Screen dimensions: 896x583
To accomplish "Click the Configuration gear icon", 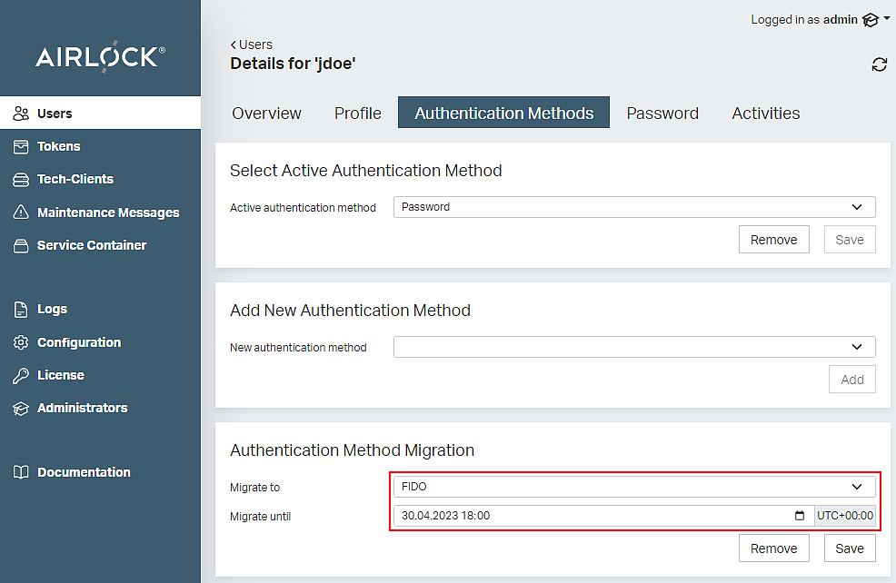I will (21, 342).
